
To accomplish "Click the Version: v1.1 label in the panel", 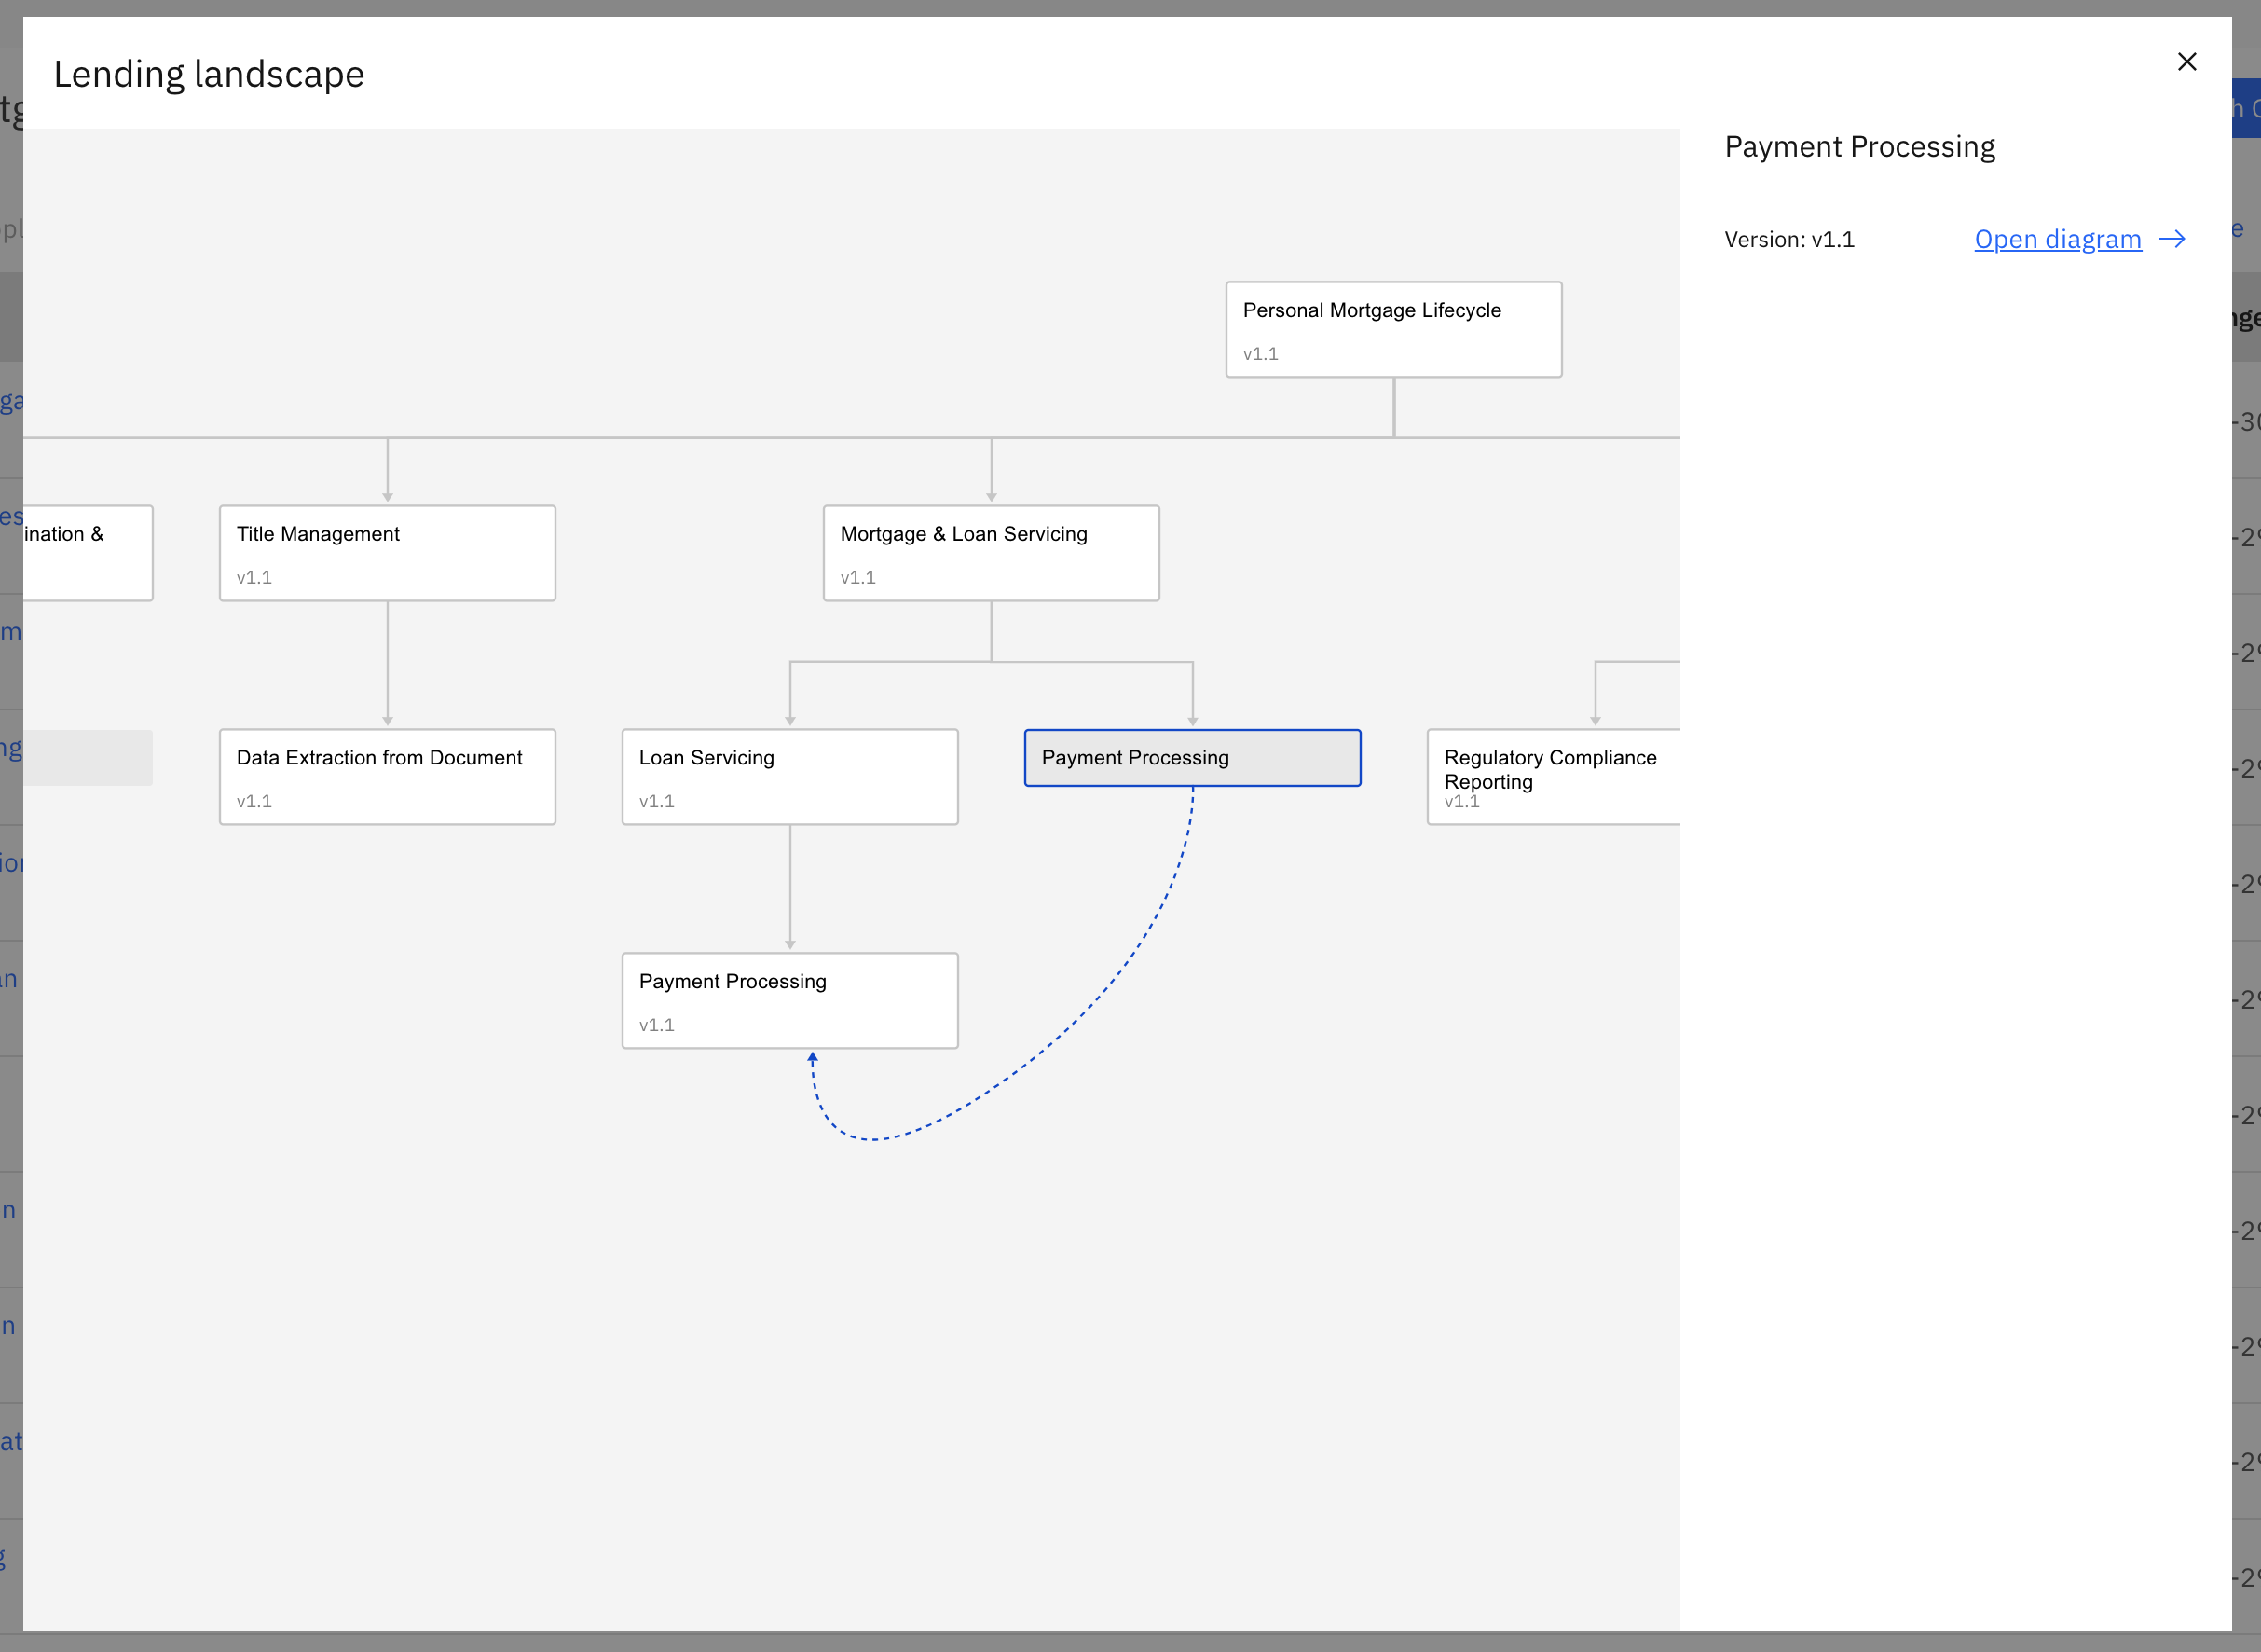I will pos(1788,239).
